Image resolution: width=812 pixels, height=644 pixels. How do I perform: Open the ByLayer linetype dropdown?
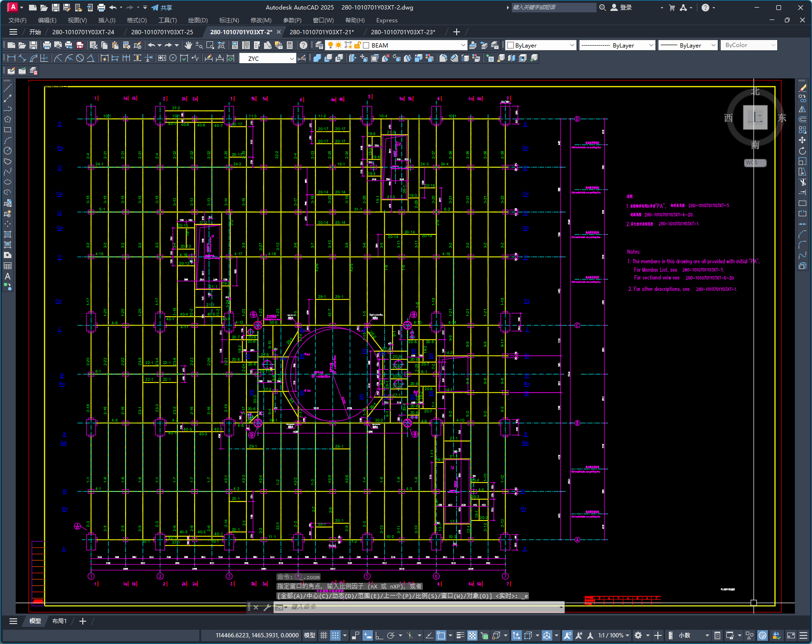tap(651, 45)
